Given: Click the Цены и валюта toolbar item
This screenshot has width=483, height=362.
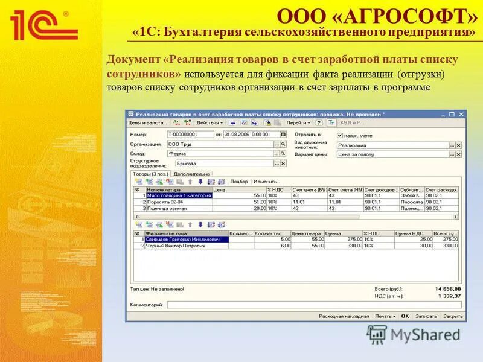Looking at the screenshot, I should [x=147, y=122].
